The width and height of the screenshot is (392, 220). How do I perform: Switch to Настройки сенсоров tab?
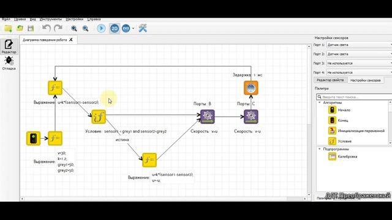click(365, 80)
